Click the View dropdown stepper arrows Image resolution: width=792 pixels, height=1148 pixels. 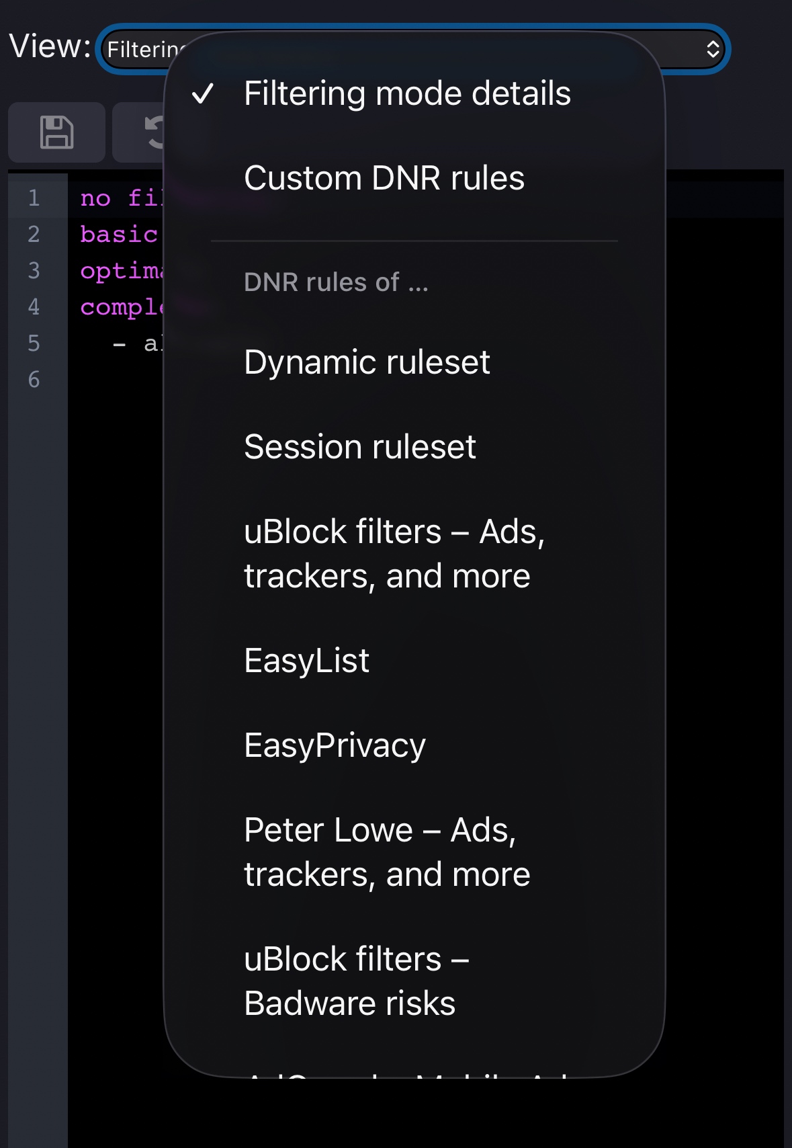[712, 50]
